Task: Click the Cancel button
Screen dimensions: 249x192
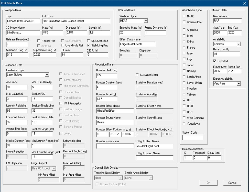Action: click(x=232, y=183)
